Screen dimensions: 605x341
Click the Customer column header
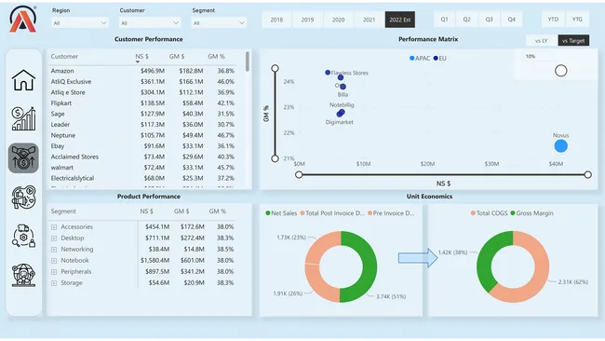(64, 57)
